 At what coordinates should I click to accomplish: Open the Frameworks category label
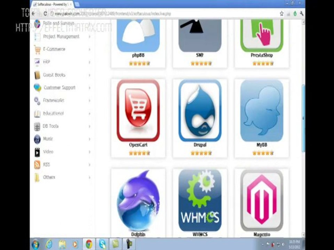point(54,100)
